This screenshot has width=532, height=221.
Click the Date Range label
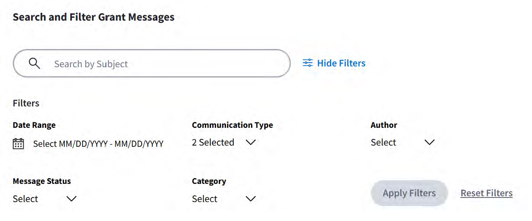[x=34, y=125]
